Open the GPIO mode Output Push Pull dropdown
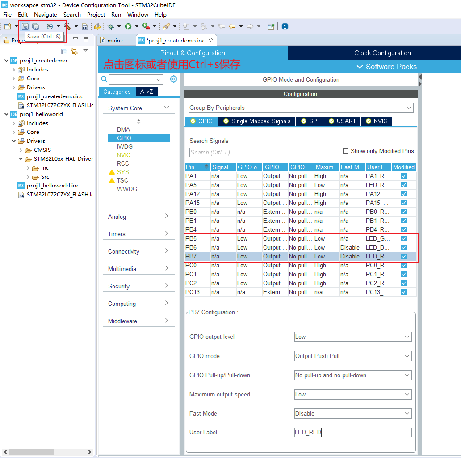This screenshot has width=461, height=458. click(x=353, y=356)
